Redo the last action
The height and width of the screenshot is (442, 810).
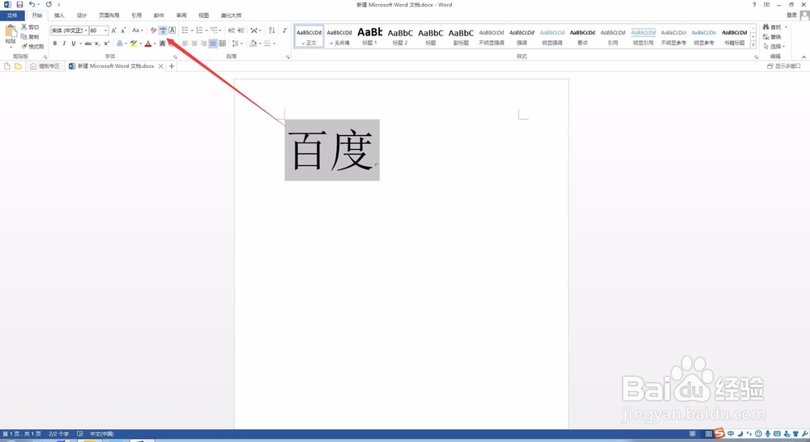[49, 5]
